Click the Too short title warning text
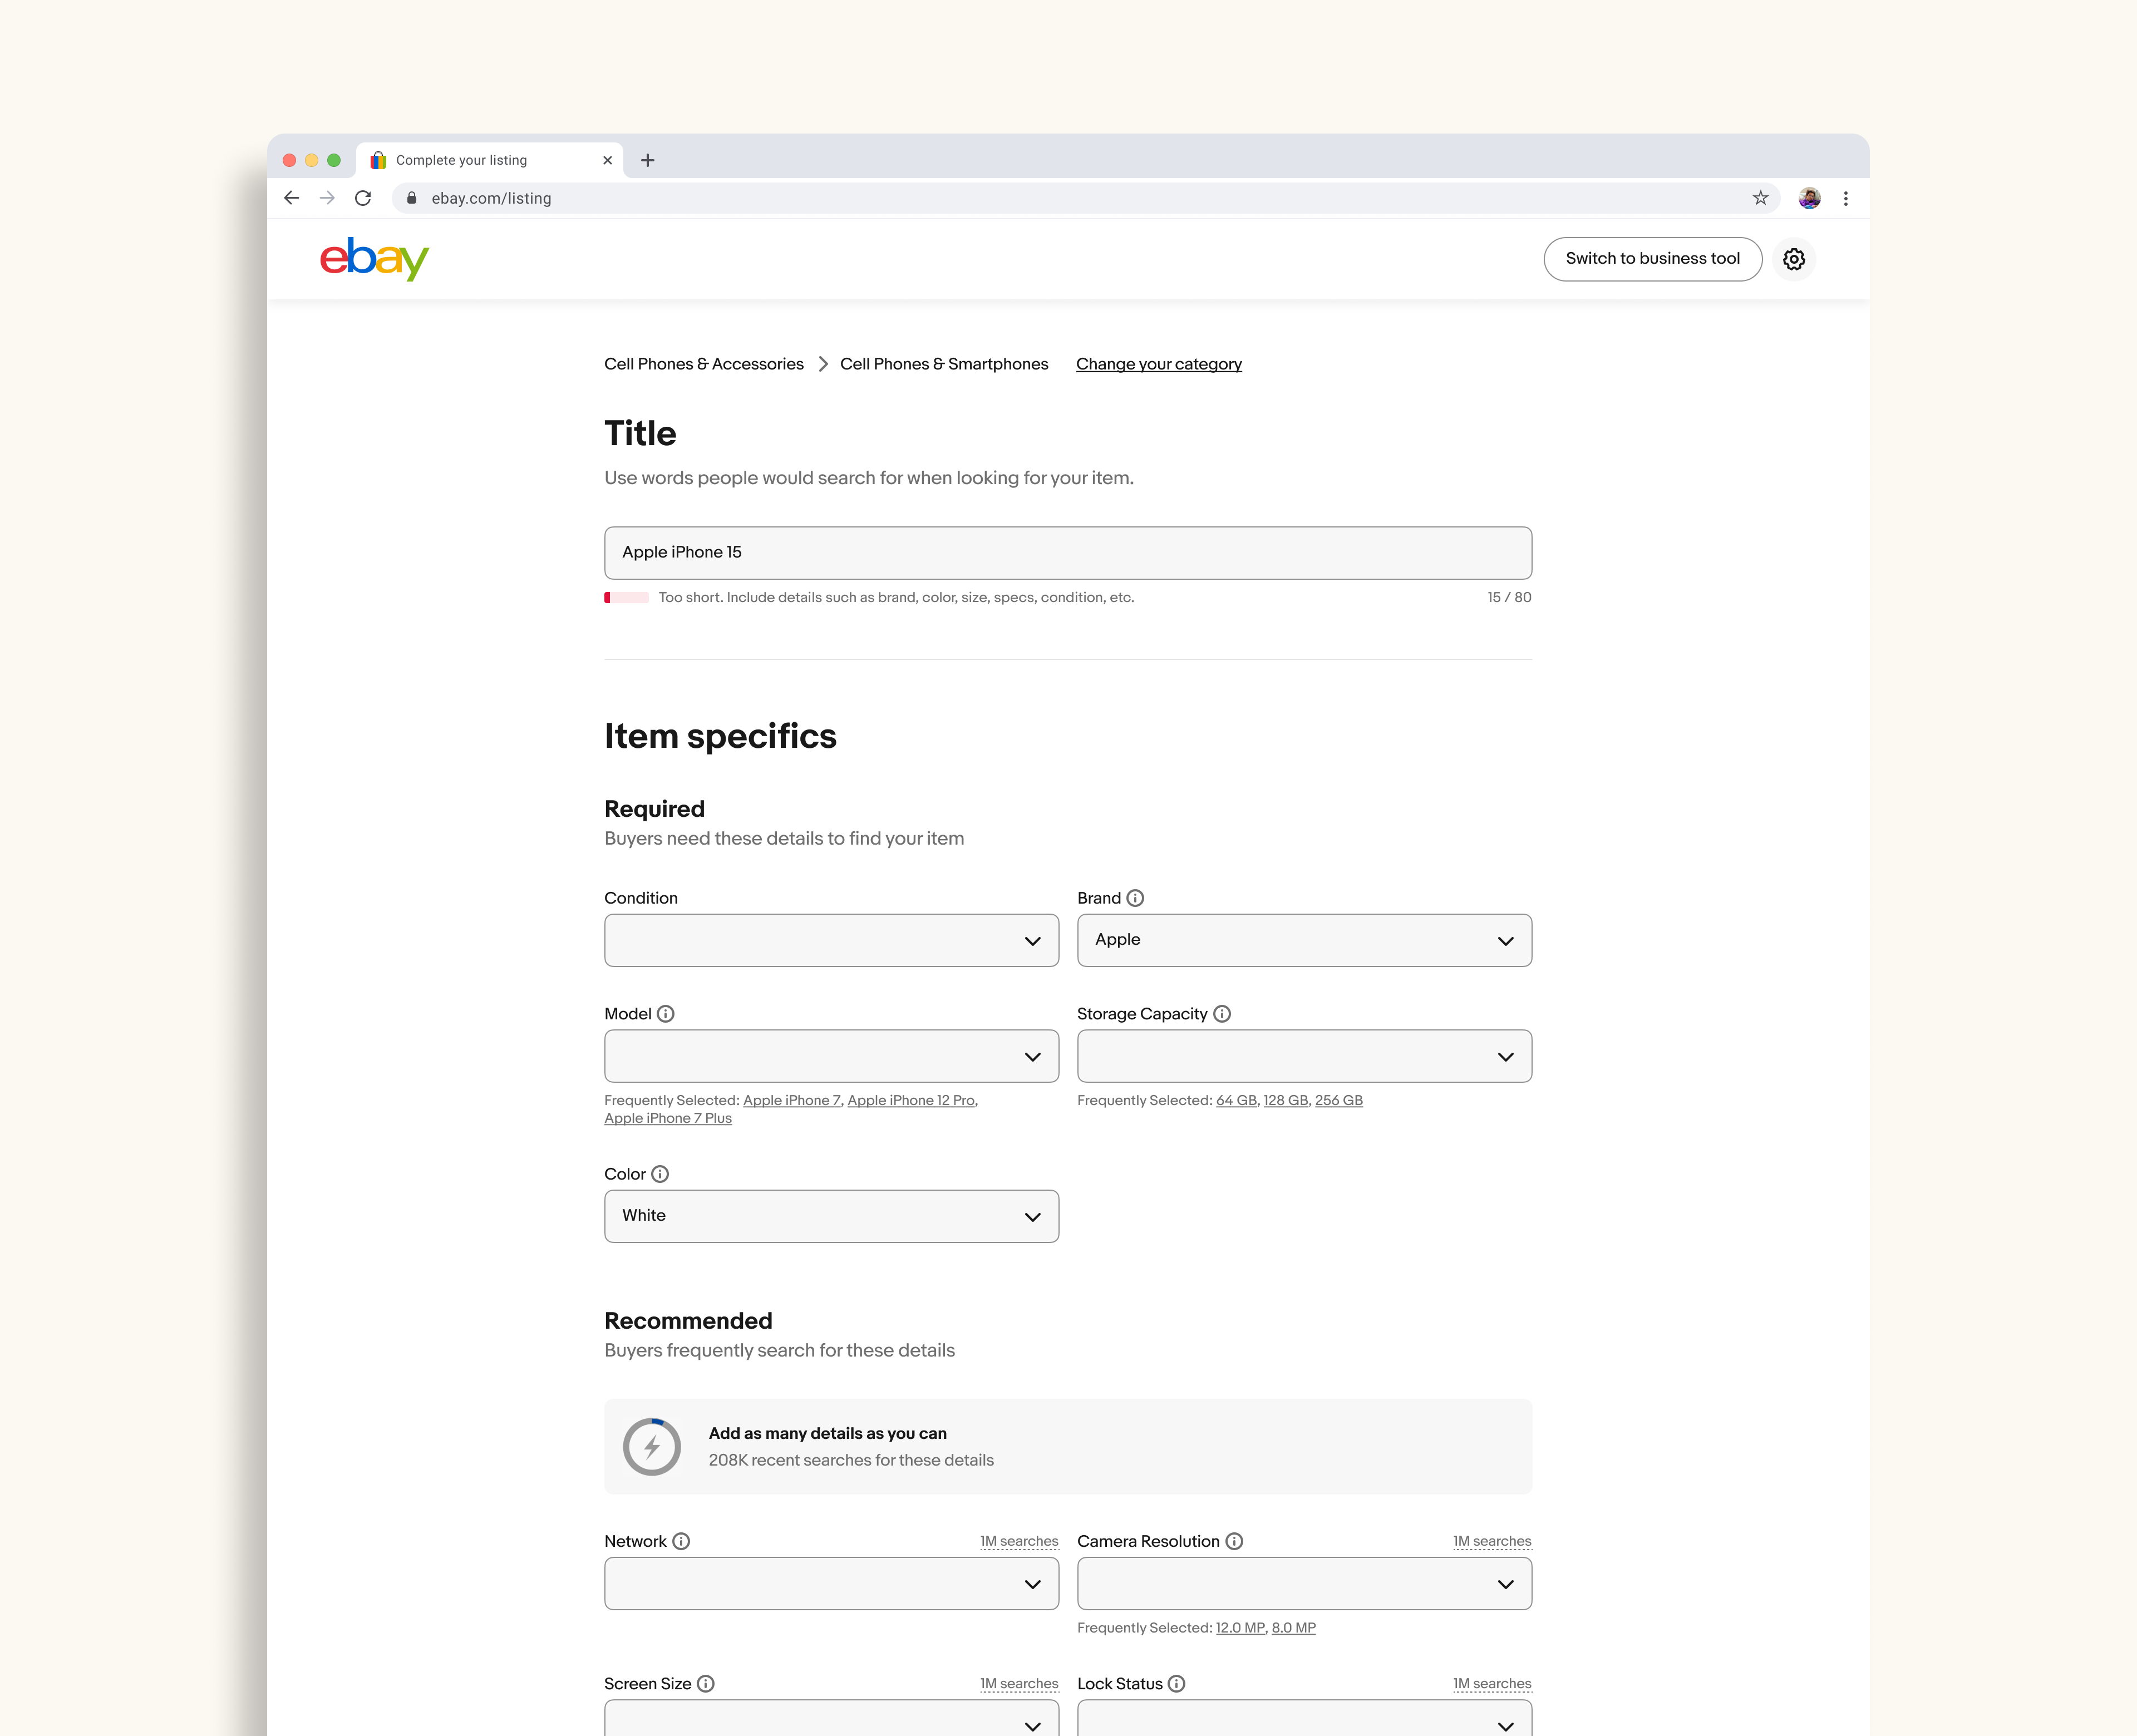 pyautogui.click(x=896, y=598)
